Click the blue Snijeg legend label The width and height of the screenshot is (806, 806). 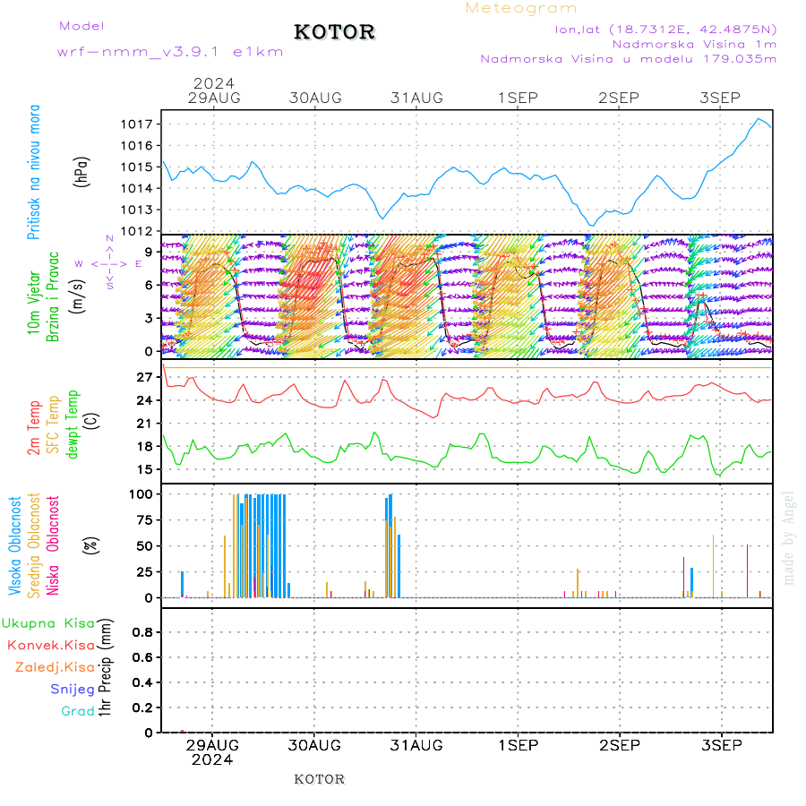[x=73, y=690]
